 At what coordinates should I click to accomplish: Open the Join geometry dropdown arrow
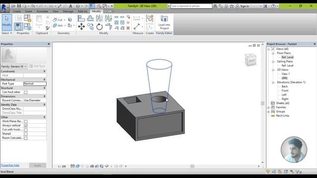pyautogui.click(x=65, y=26)
